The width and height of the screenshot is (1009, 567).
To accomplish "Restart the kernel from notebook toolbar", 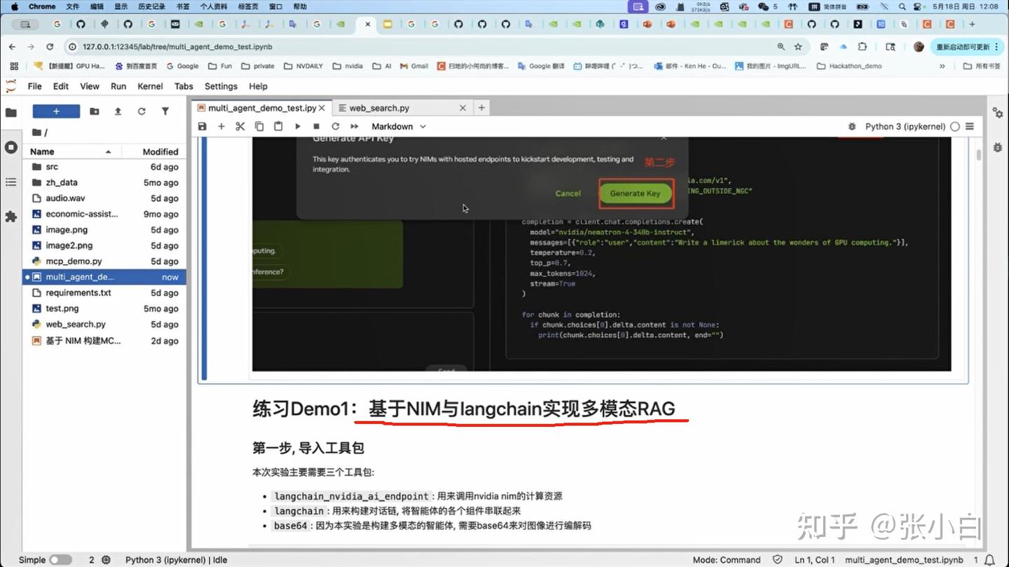I will tap(335, 127).
